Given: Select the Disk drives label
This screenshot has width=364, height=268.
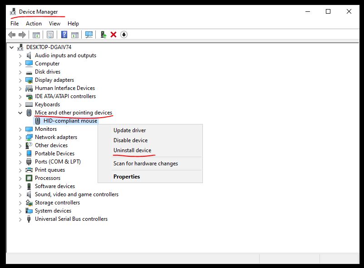Looking at the screenshot, I should tap(48, 72).
